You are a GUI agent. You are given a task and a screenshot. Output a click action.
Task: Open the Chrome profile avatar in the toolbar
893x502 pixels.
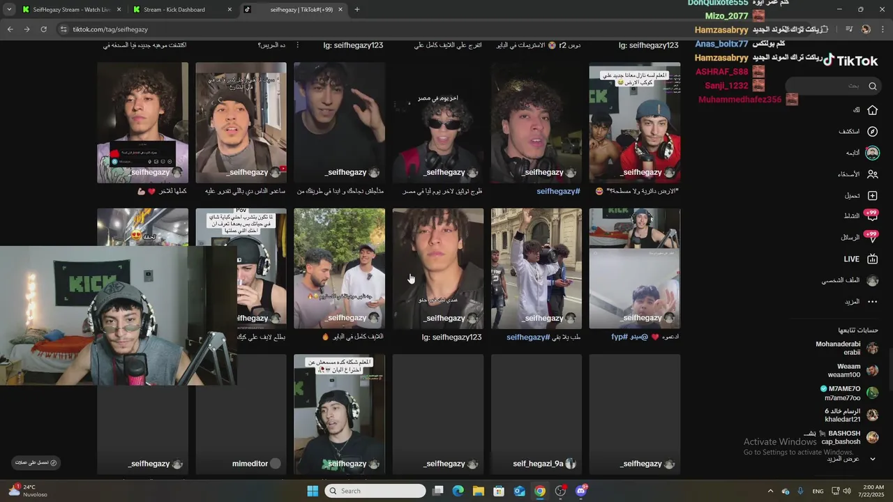tap(866, 29)
